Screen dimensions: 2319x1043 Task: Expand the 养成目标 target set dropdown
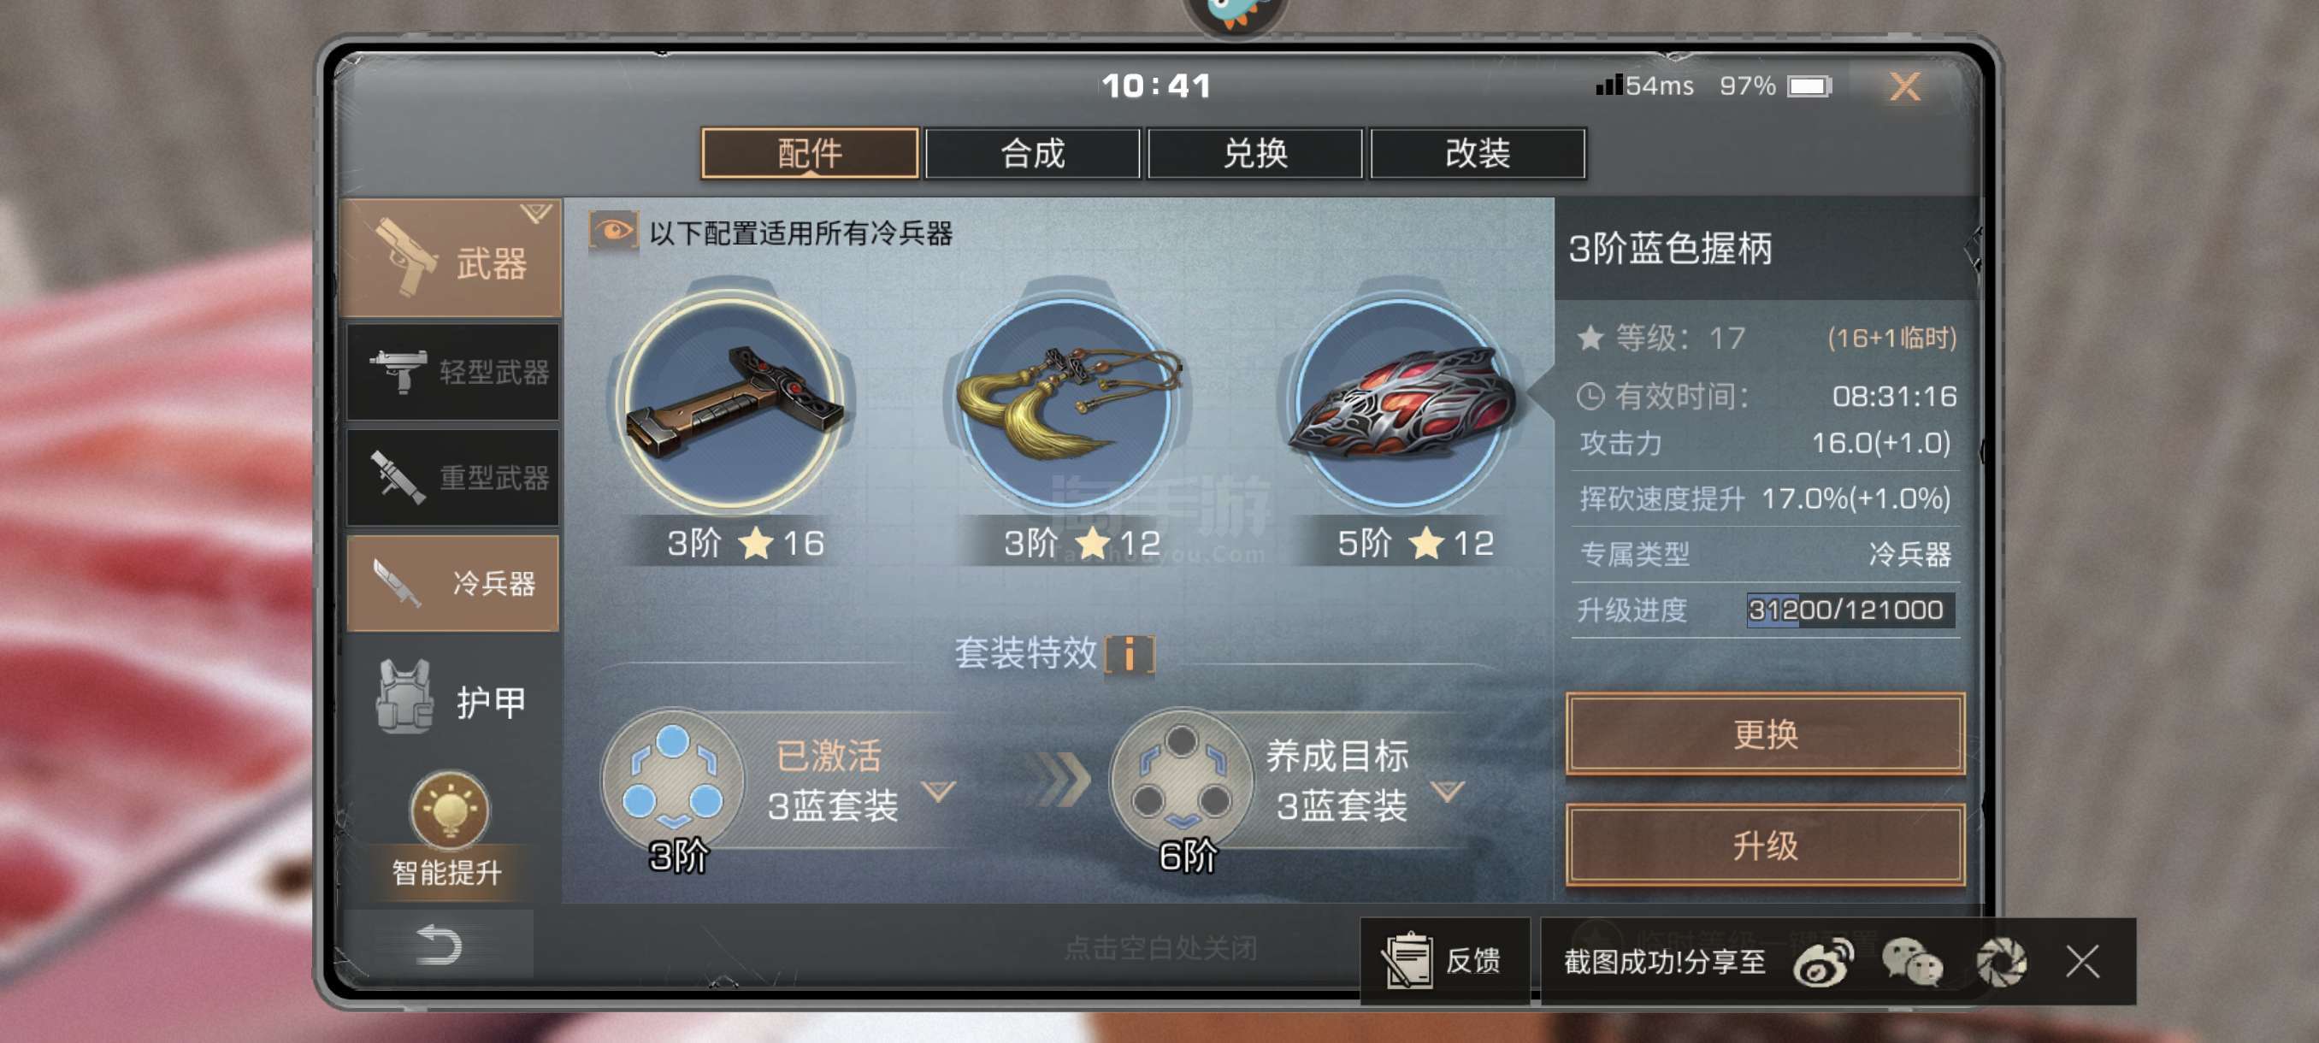pyautogui.click(x=1448, y=791)
